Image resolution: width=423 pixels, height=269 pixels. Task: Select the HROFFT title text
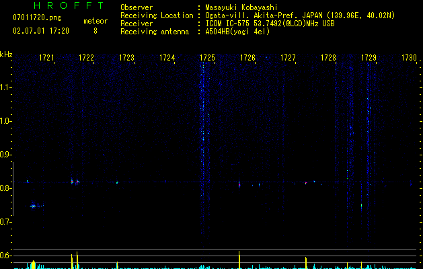tap(69, 5)
